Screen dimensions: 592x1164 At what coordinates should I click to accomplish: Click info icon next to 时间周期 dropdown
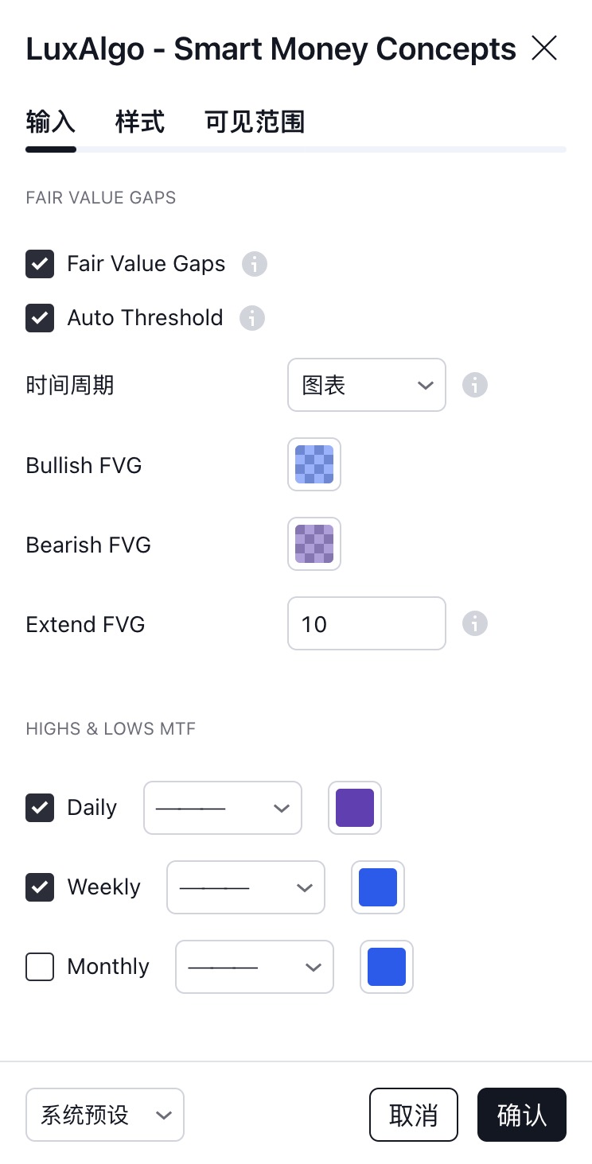(x=475, y=385)
